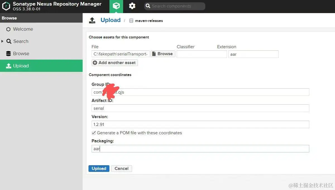Click the Browse panel header in sidebar
This screenshot has height=190, width=335.
tap(41, 18)
